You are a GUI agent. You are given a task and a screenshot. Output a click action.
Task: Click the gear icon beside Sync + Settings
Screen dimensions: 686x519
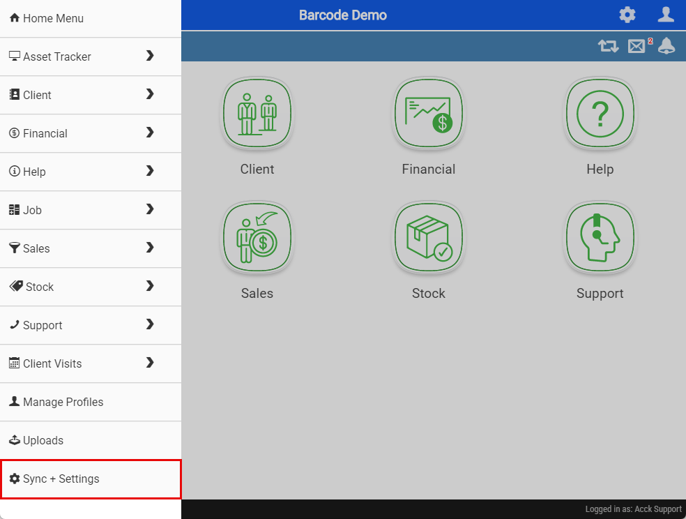pyautogui.click(x=15, y=479)
